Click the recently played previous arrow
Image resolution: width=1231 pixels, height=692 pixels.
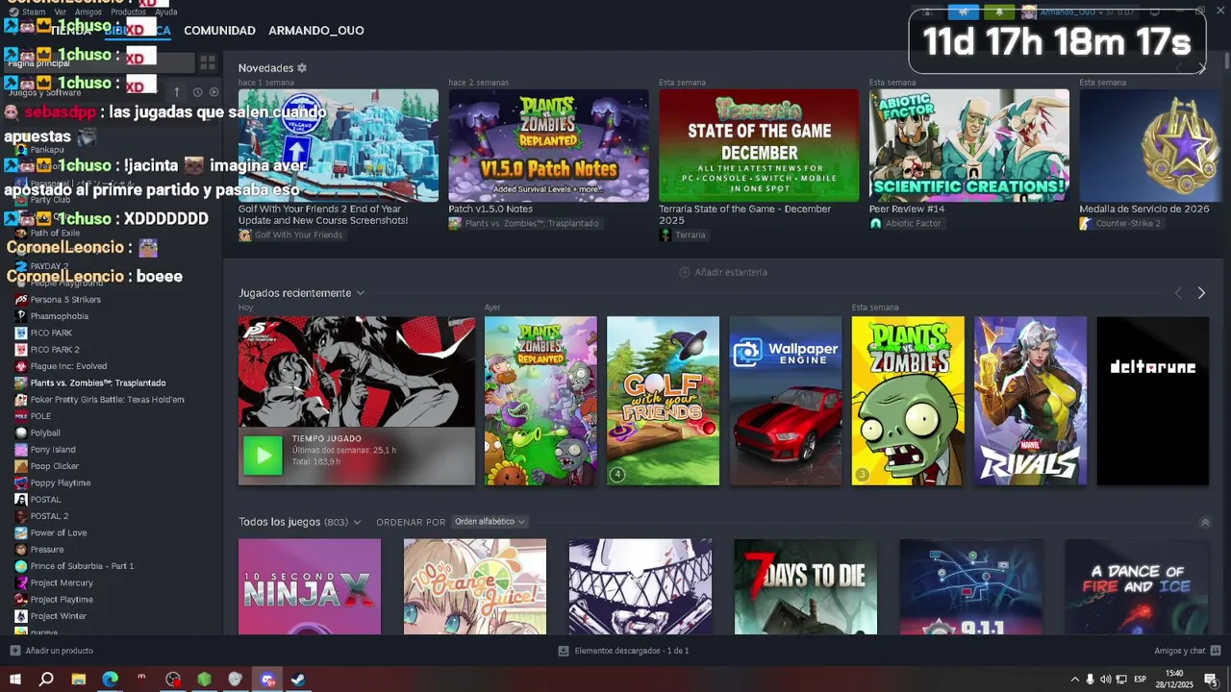pos(1178,293)
